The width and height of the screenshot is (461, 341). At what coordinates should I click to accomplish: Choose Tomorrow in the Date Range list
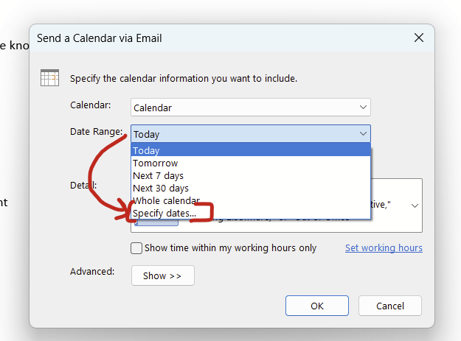pyautogui.click(x=251, y=163)
